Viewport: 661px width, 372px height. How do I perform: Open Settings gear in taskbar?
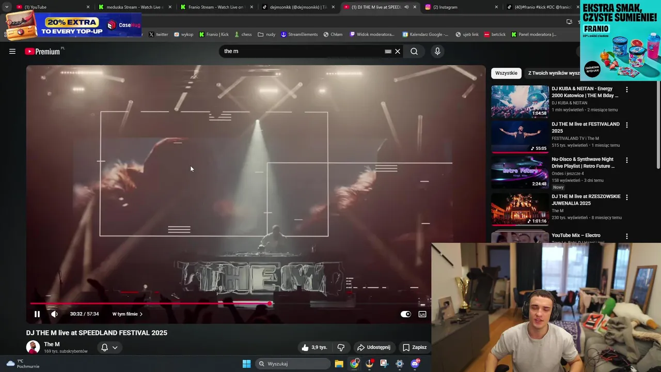399,364
